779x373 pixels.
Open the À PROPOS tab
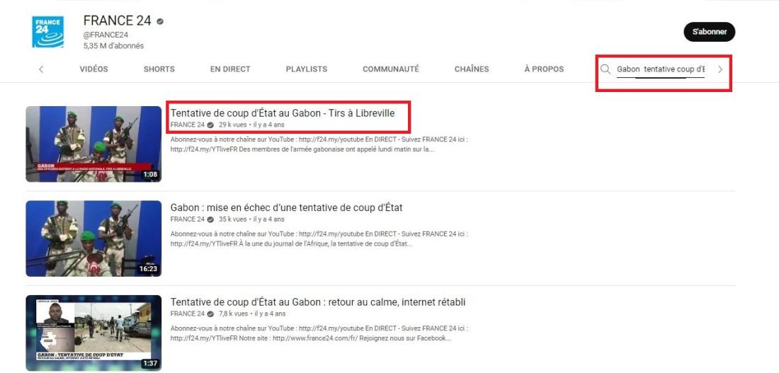point(544,69)
